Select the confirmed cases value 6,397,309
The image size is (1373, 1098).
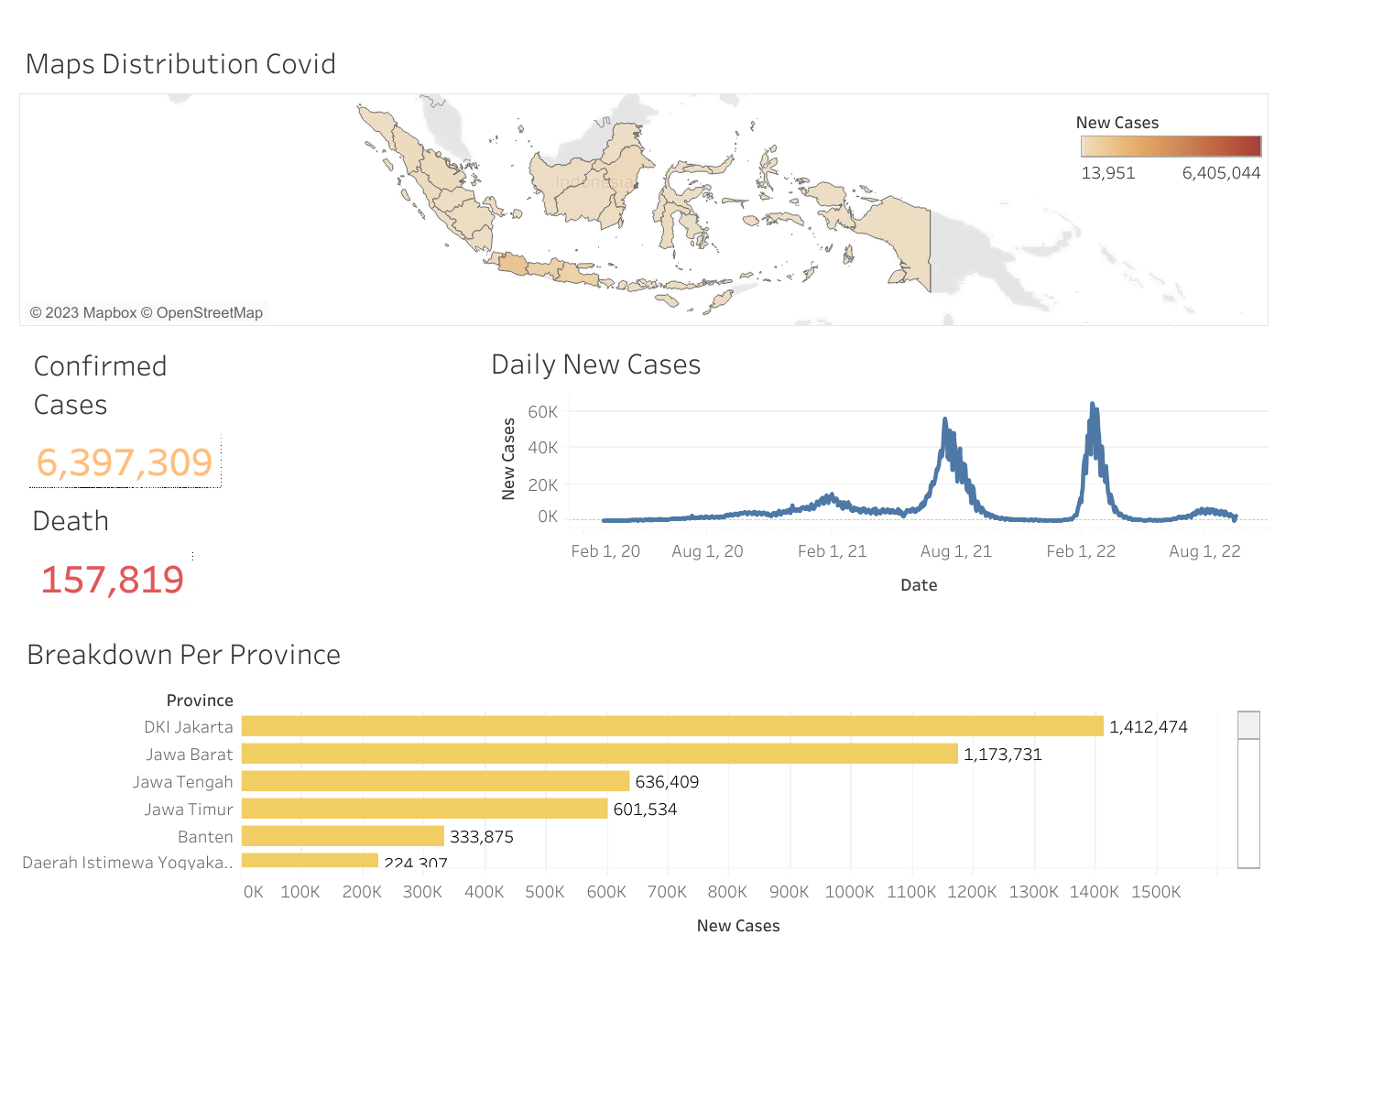[x=125, y=462]
